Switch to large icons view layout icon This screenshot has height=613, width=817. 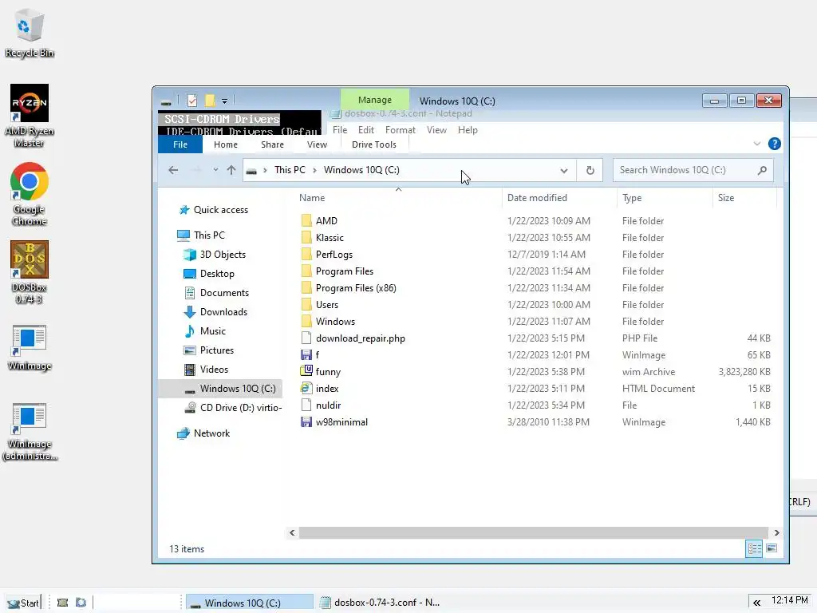click(772, 548)
